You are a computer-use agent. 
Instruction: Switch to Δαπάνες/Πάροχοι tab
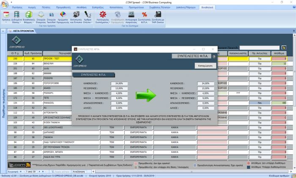[x=186, y=8]
